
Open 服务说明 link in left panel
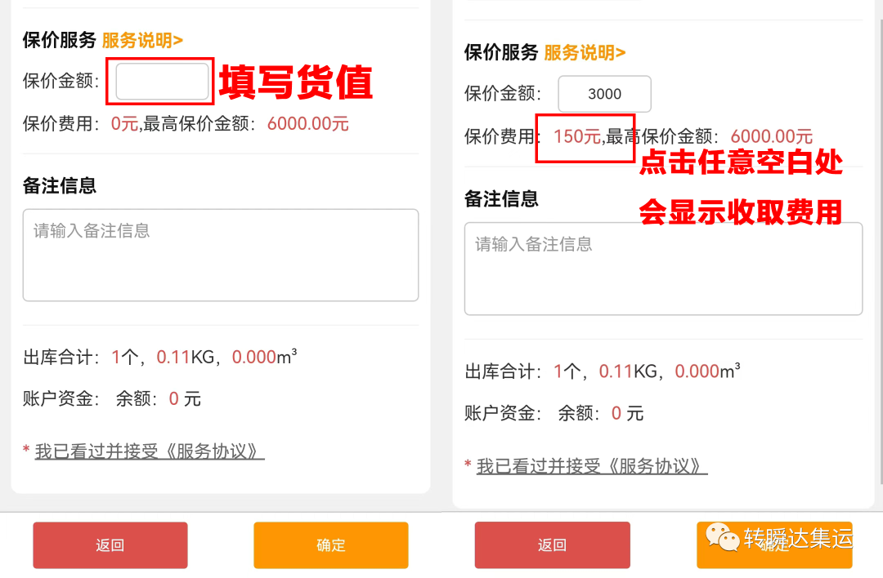pos(142,41)
